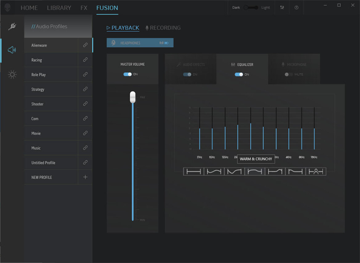
Task: Click the 31Hz equalizer band slider
Action: coord(200,128)
